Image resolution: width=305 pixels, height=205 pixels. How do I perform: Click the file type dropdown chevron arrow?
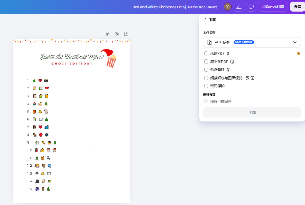pyautogui.click(x=295, y=42)
